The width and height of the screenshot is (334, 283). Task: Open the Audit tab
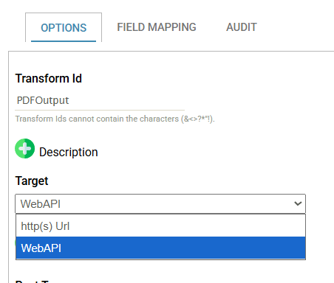[242, 27]
